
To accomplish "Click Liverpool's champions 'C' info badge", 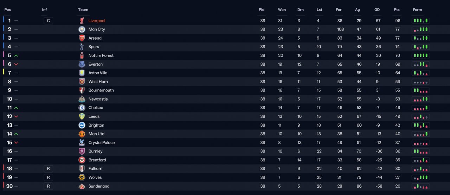I will pos(48,21).
